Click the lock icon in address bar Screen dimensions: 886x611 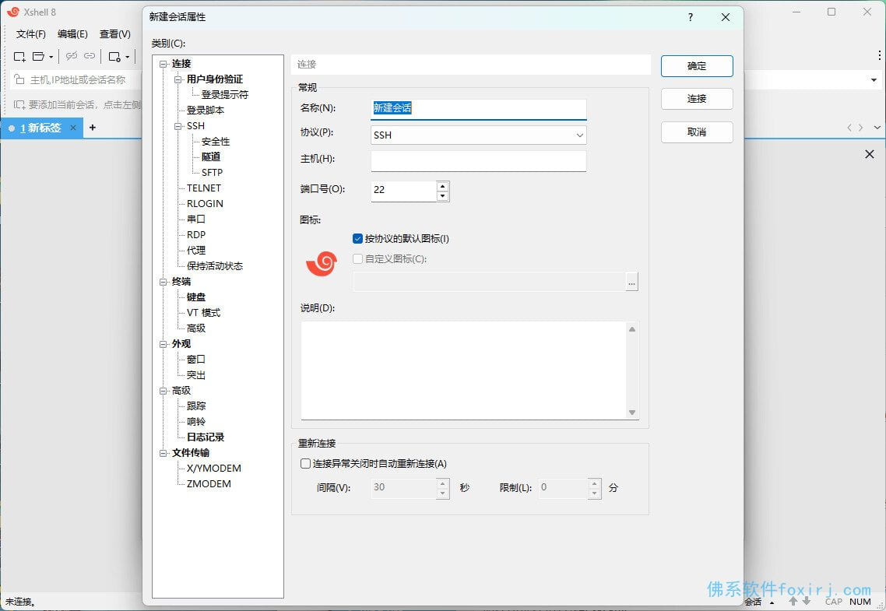pos(19,79)
